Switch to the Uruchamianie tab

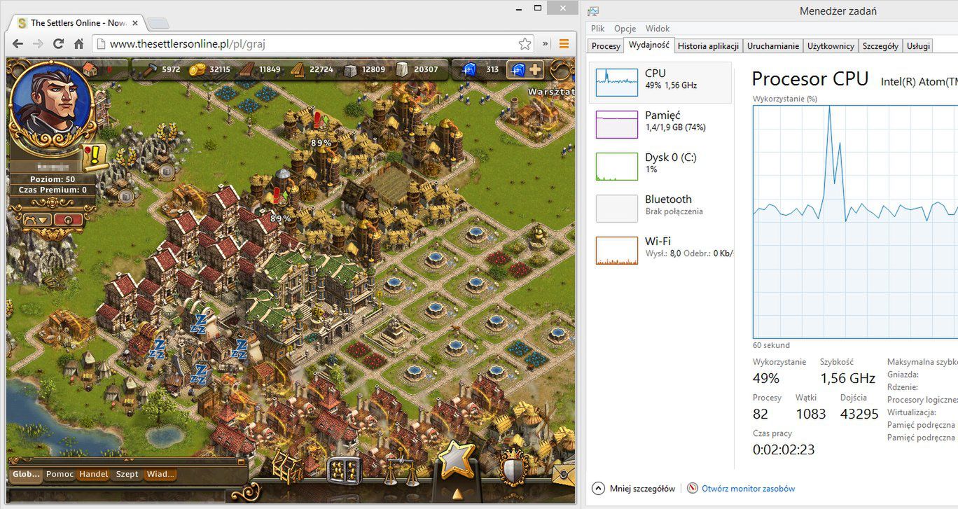coord(772,46)
